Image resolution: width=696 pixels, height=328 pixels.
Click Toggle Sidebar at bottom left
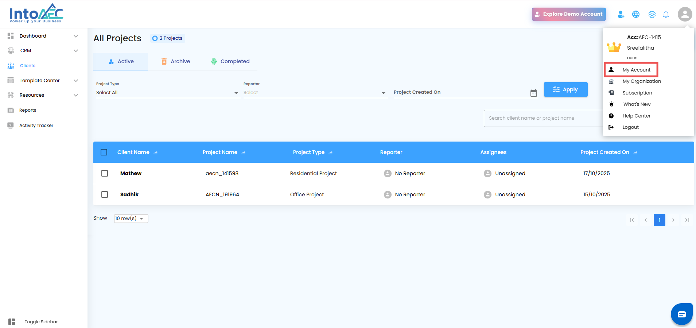[41, 322]
